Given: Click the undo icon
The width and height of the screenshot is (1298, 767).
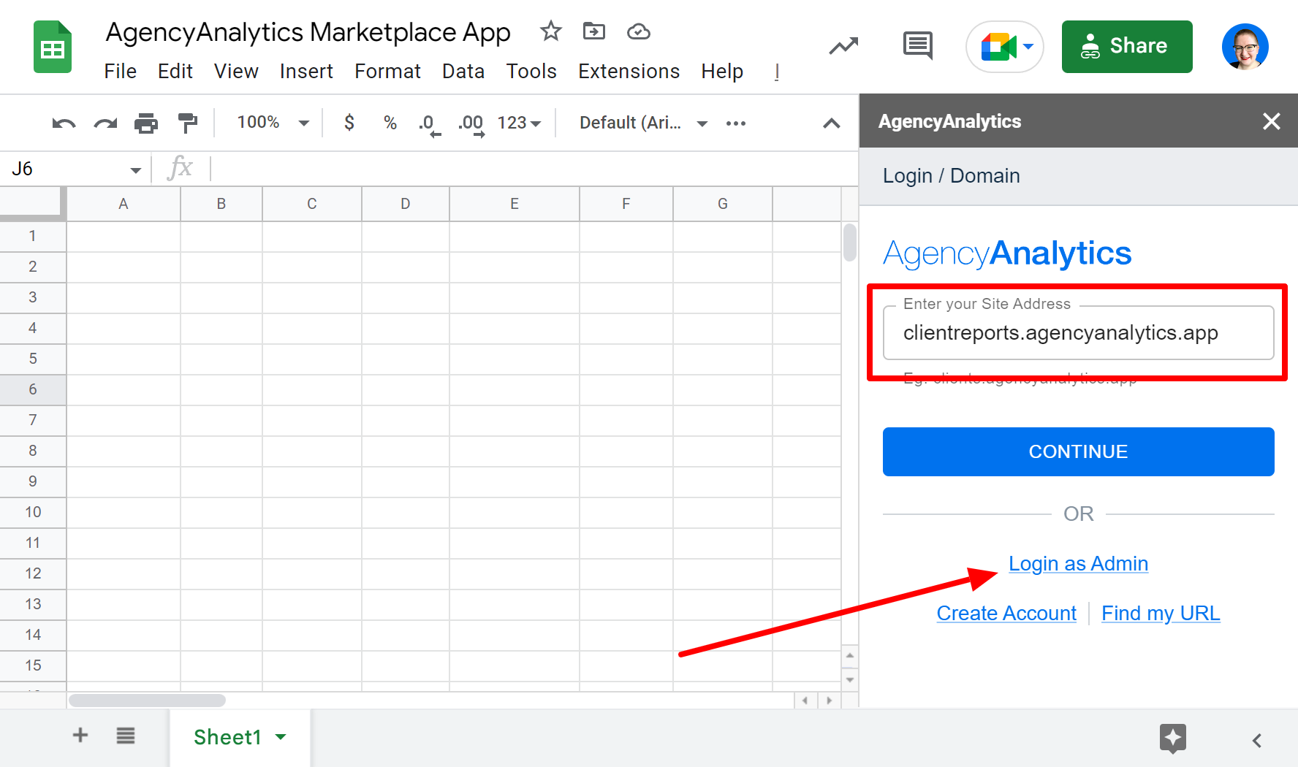Looking at the screenshot, I should pyautogui.click(x=64, y=123).
